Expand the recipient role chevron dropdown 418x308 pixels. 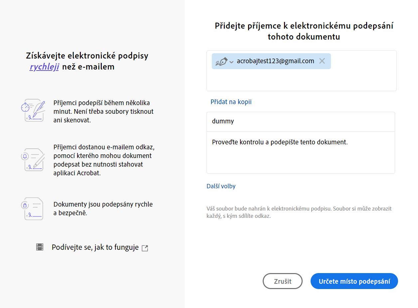[231, 62]
